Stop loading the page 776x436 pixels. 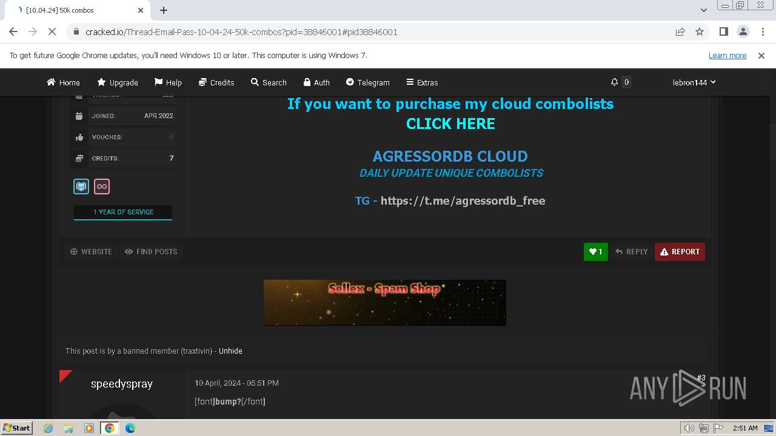coord(52,31)
